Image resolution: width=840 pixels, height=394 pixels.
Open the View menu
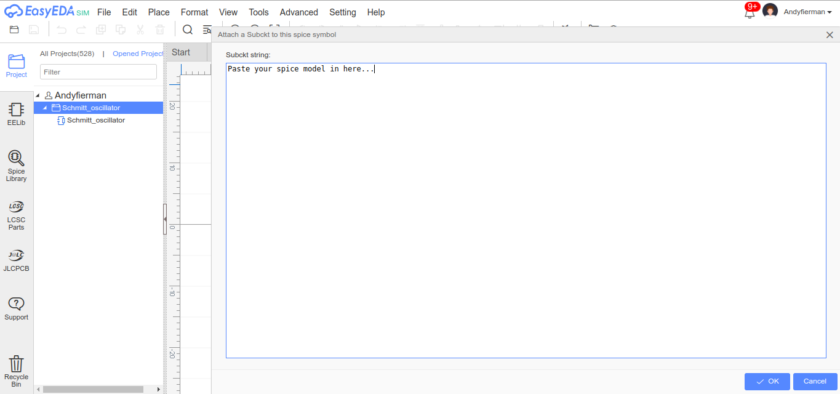point(228,12)
